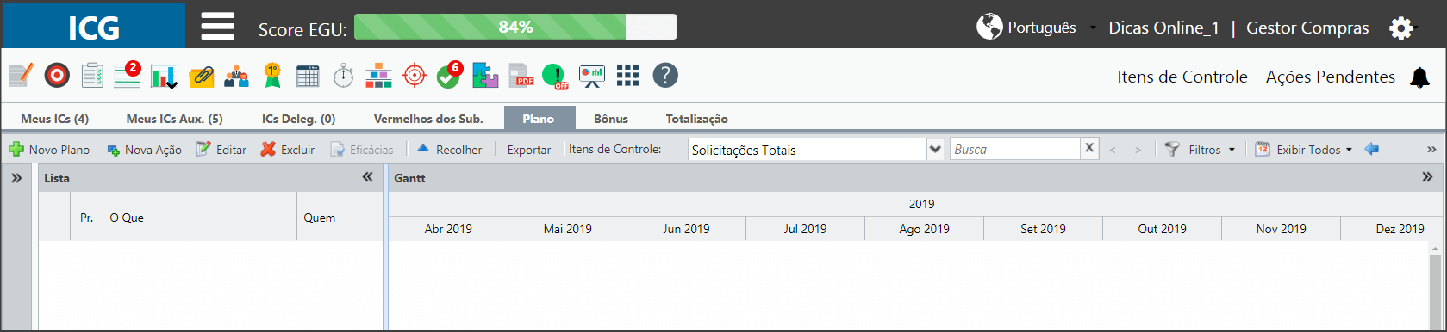Expand the Filtros dropdown
The height and width of the screenshot is (332, 1447).
click(1200, 150)
